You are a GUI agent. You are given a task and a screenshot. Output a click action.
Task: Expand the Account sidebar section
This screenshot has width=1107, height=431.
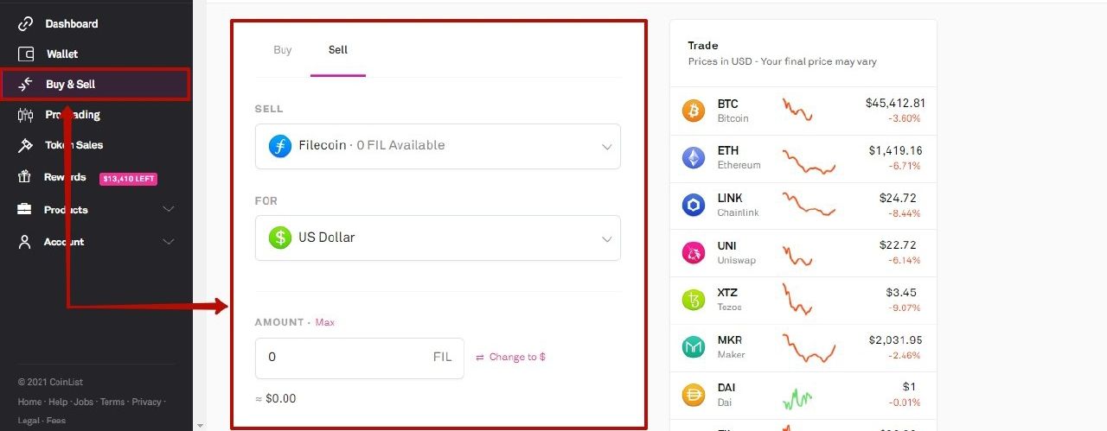(96, 242)
